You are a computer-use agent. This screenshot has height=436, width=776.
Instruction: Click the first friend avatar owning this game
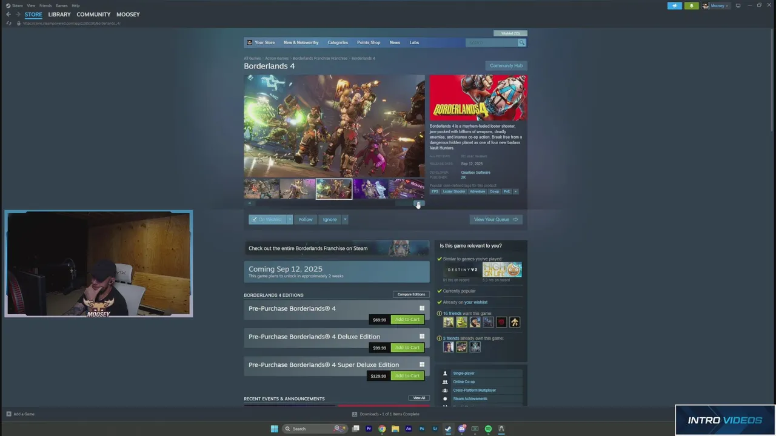tap(449, 347)
